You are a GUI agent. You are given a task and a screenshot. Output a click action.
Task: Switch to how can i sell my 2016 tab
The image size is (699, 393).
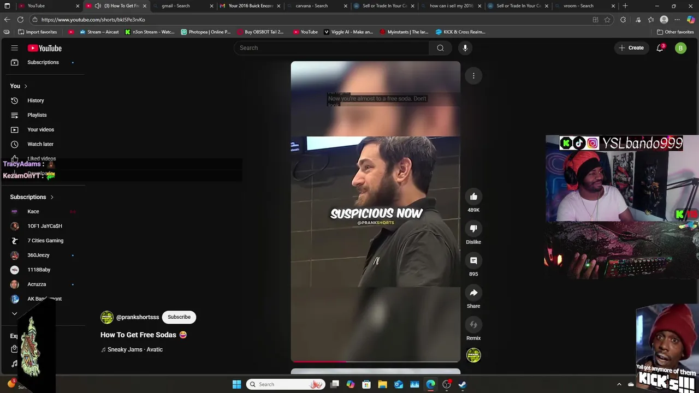click(451, 6)
